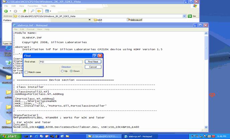This screenshot has height=139, width=230.
Task: Click the Find dialog help question mark
Action: [95, 56]
